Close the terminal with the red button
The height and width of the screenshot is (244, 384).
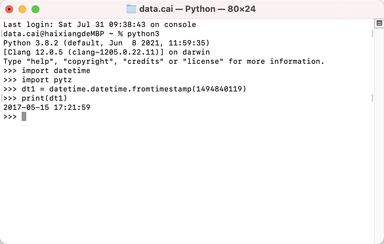click(9, 9)
